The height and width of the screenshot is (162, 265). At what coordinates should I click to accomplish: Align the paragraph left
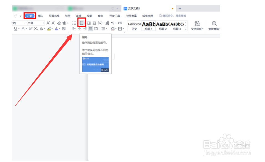pos(74,29)
